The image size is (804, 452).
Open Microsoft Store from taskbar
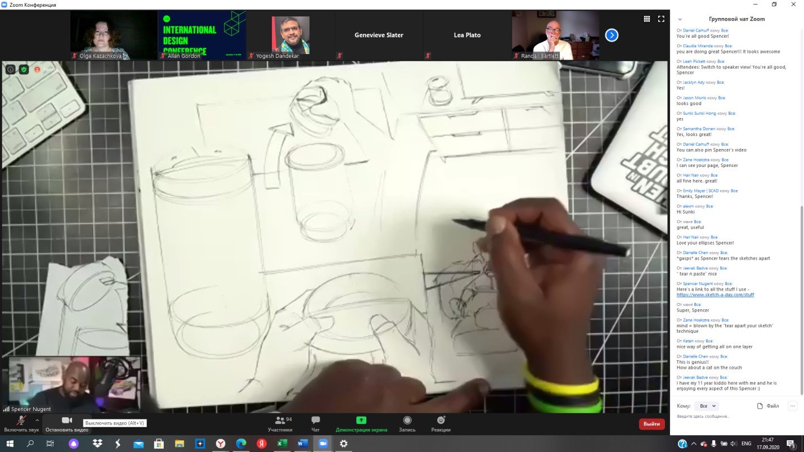tap(159, 444)
